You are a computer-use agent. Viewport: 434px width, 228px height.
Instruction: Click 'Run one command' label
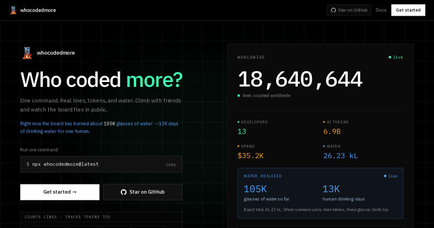[39, 150]
